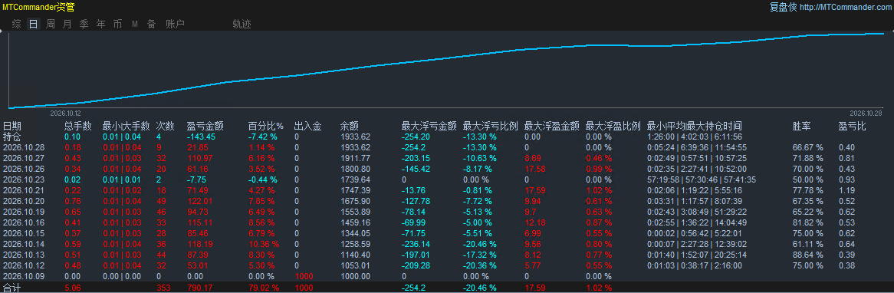Click the 最大浮盈比例 column header
The image size is (894, 293).
613,126
